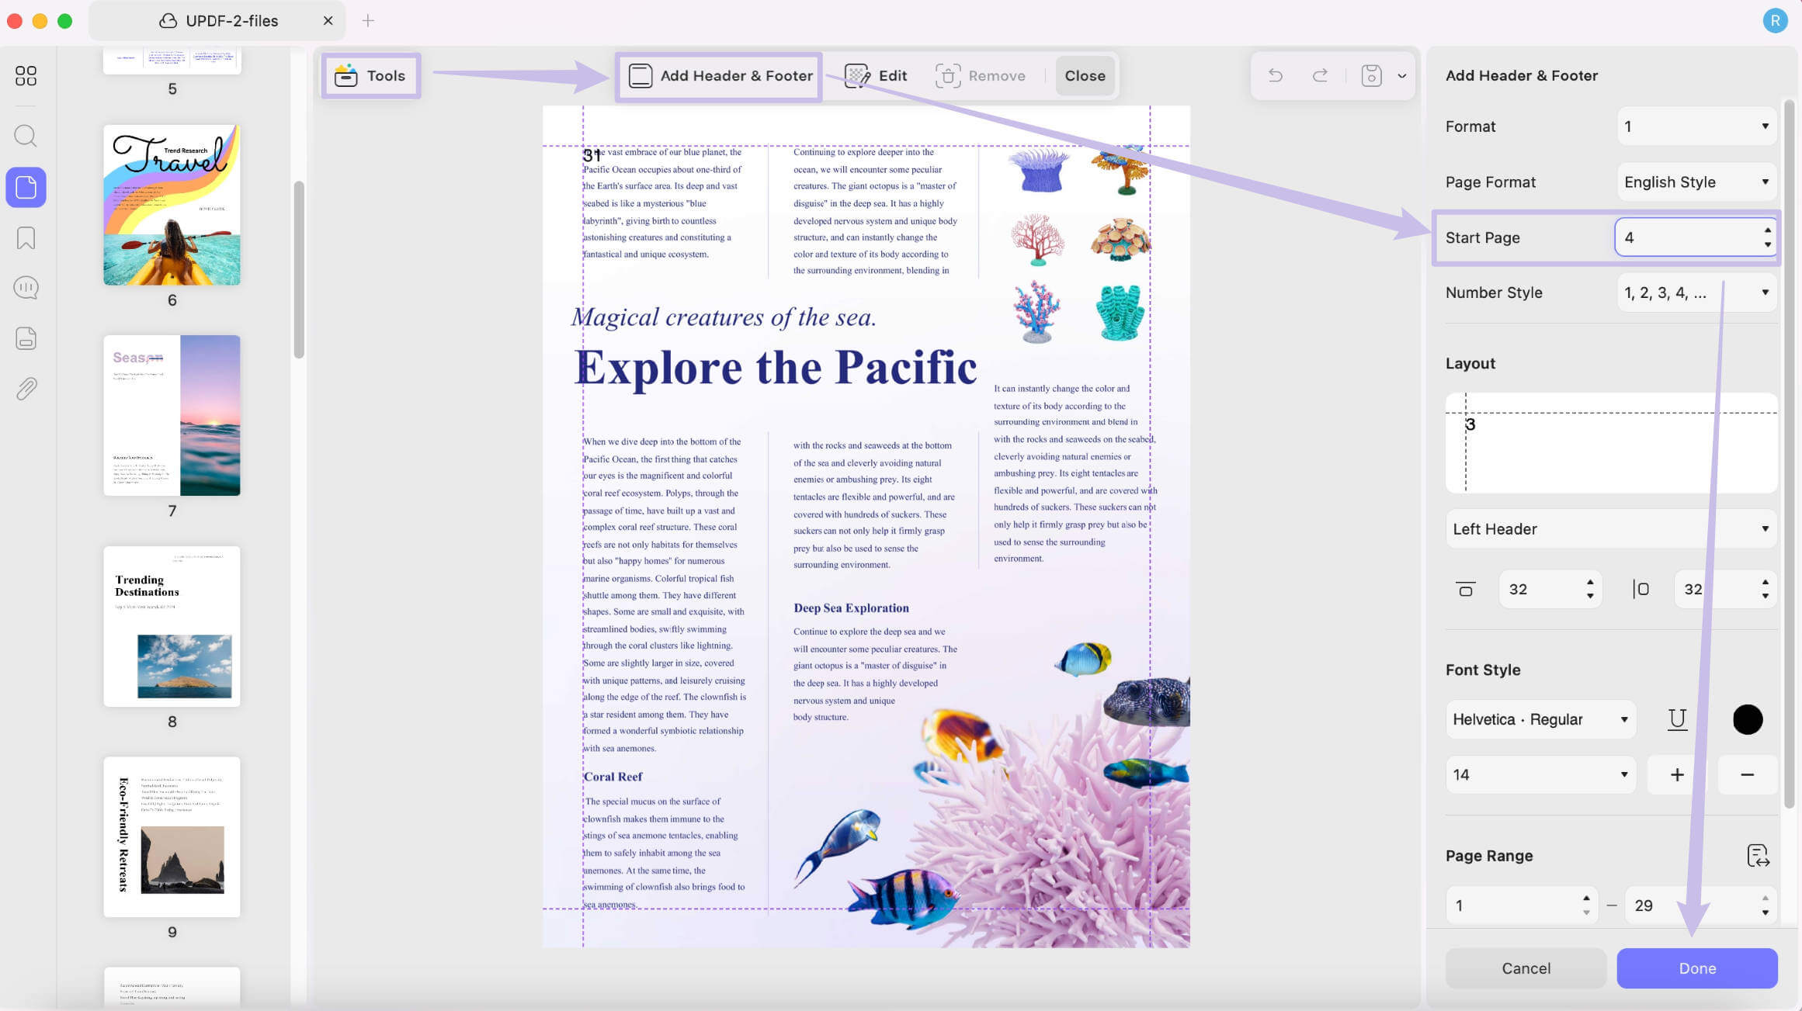
Task: Toggle underline font style
Action: click(1677, 720)
